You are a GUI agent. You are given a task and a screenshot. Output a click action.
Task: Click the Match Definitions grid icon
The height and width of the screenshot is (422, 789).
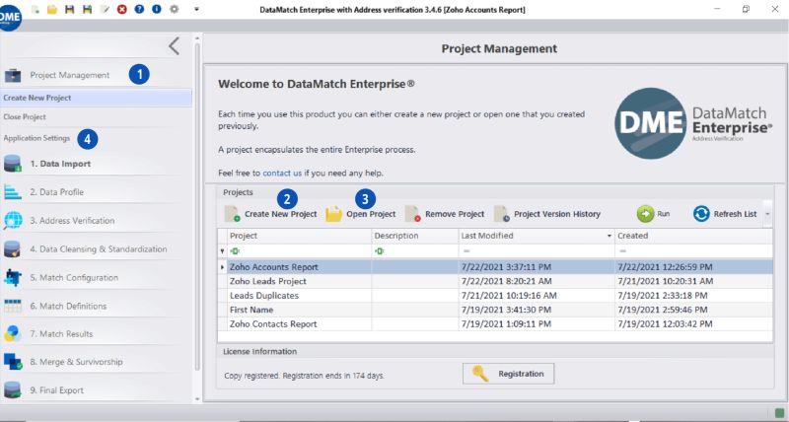pos(13,306)
